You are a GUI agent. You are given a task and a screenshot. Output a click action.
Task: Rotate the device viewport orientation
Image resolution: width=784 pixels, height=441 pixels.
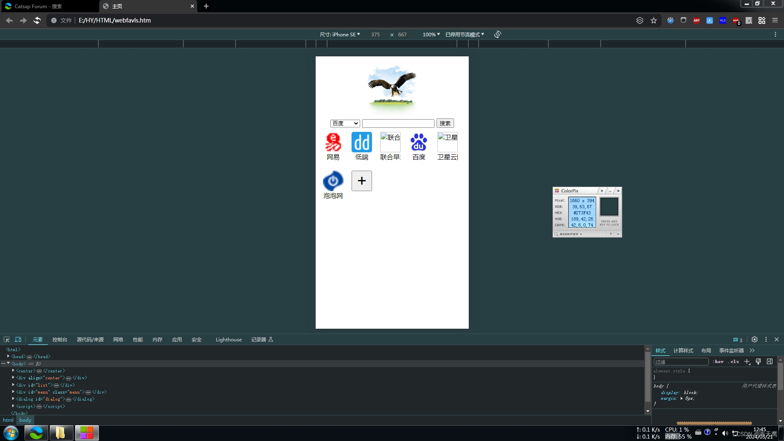497,34
